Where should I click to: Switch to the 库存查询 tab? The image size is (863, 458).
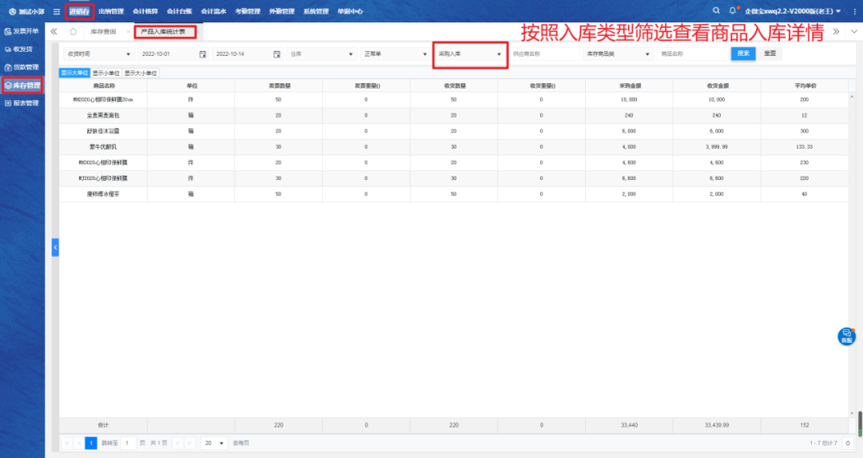[103, 31]
